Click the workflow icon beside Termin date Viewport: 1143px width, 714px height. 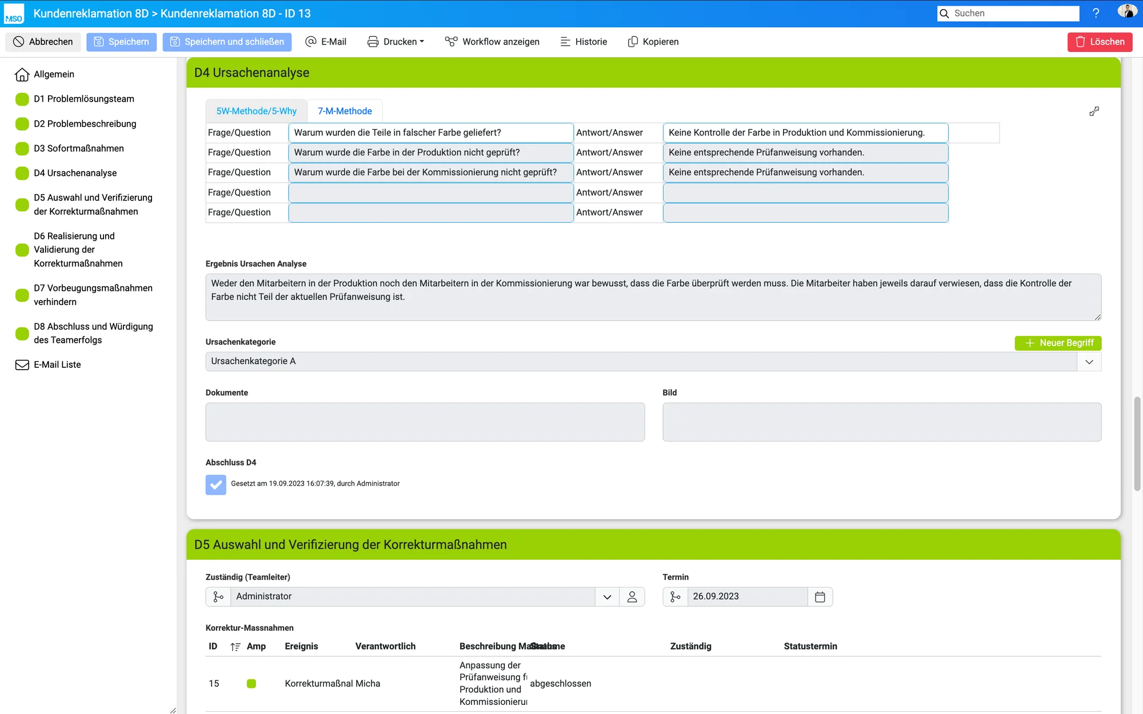(675, 597)
